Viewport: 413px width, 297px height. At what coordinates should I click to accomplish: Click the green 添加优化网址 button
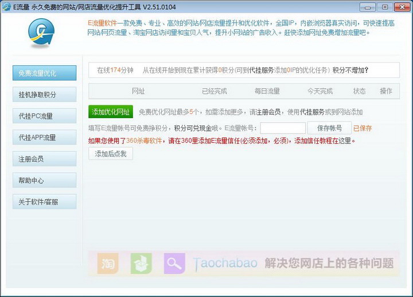click(111, 112)
